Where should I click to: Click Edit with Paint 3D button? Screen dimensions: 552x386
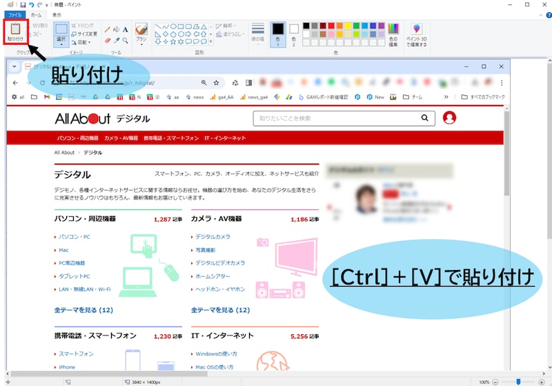(417, 35)
